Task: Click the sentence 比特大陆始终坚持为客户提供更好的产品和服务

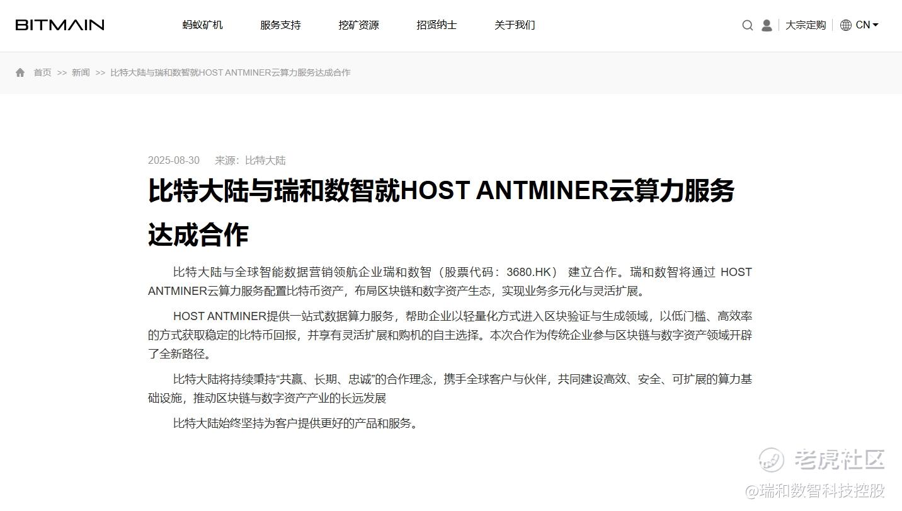Action: point(295,423)
